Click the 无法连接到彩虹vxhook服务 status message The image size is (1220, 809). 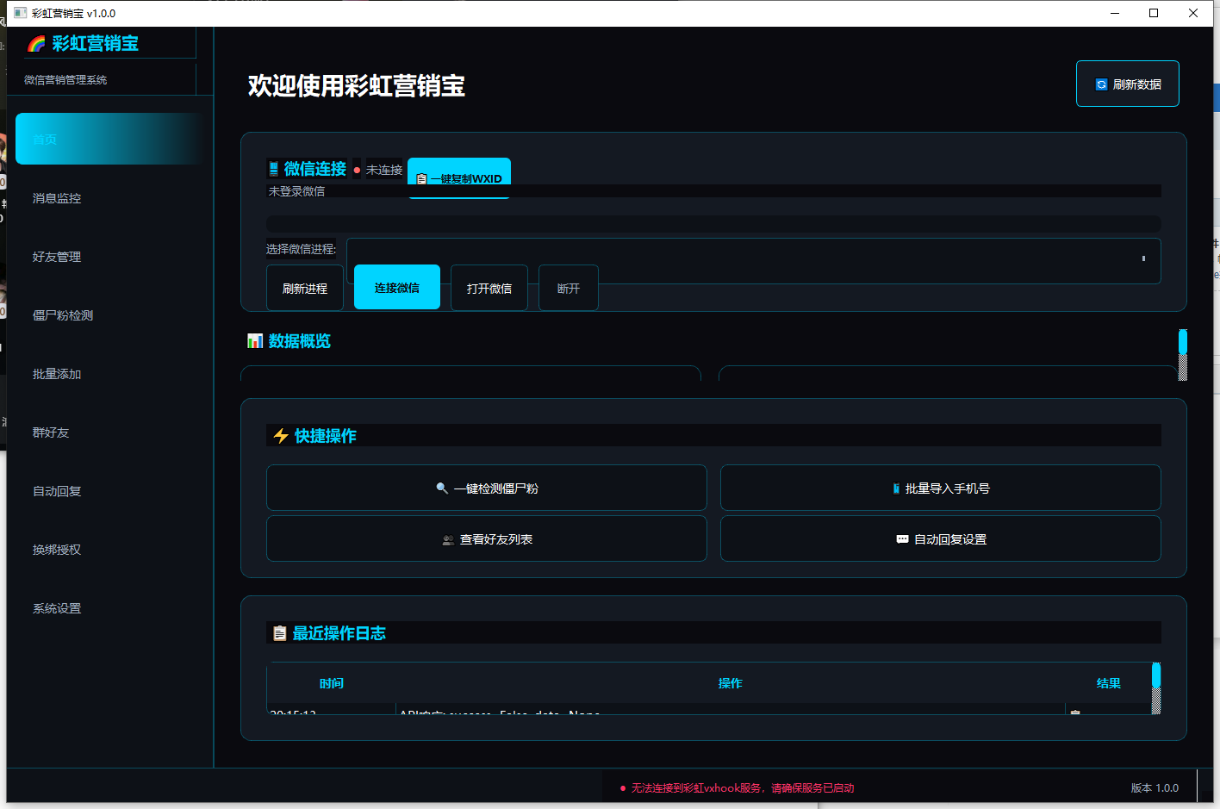pos(743,787)
